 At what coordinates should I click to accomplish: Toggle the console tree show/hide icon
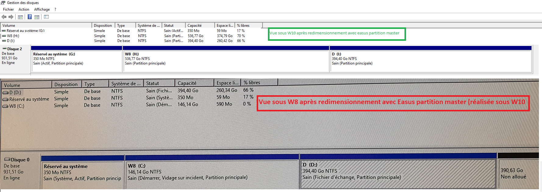(20, 17)
